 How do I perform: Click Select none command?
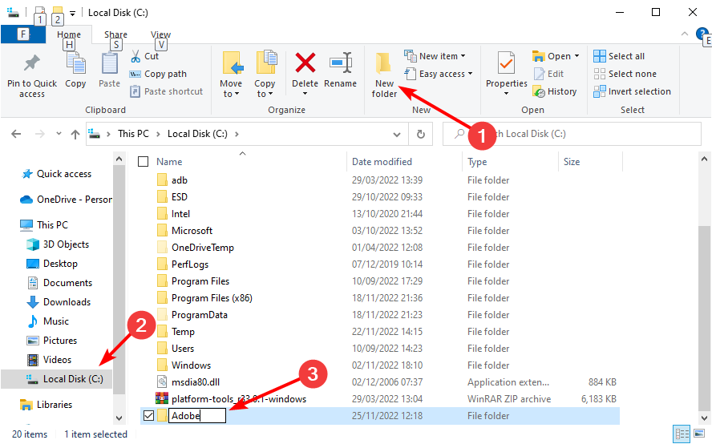pos(625,74)
